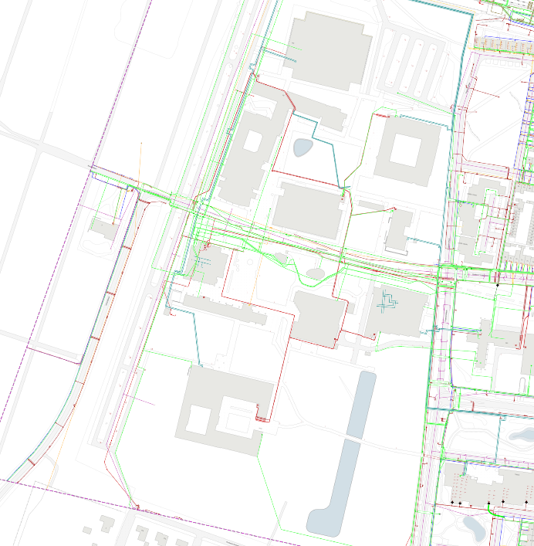
Task: Select the small pond between the top buildings
Action: coord(302,147)
